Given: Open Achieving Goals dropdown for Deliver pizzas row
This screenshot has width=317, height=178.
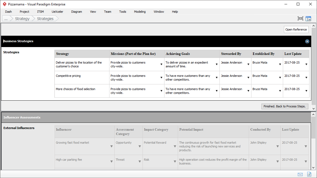Looking at the screenshot, I should click(216, 64).
